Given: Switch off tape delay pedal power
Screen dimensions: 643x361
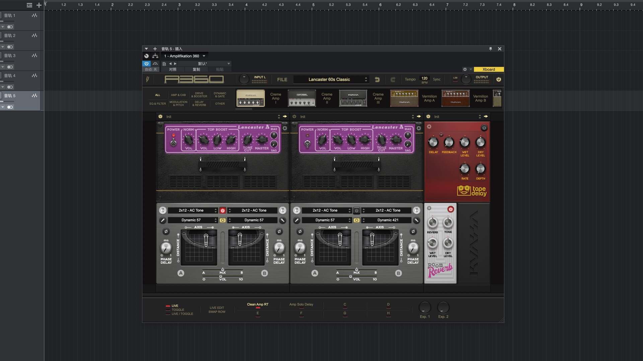Looking at the screenshot, I should [484, 128].
